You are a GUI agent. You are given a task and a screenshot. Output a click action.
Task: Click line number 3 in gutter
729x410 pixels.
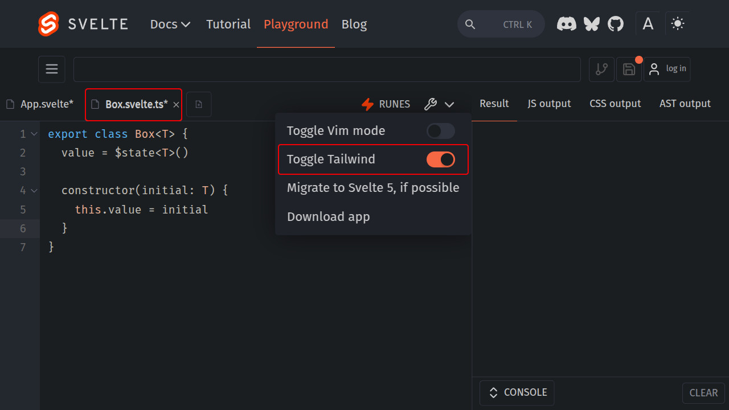[x=23, y=171]
